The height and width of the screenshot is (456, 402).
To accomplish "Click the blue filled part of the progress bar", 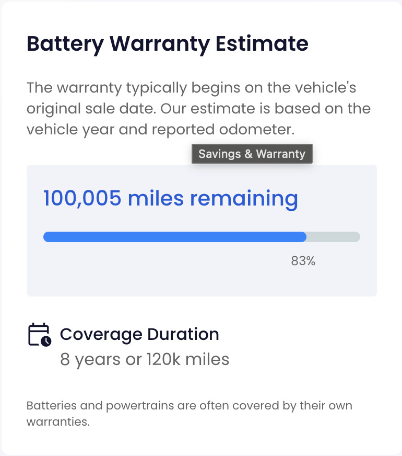I will point(174,237).
